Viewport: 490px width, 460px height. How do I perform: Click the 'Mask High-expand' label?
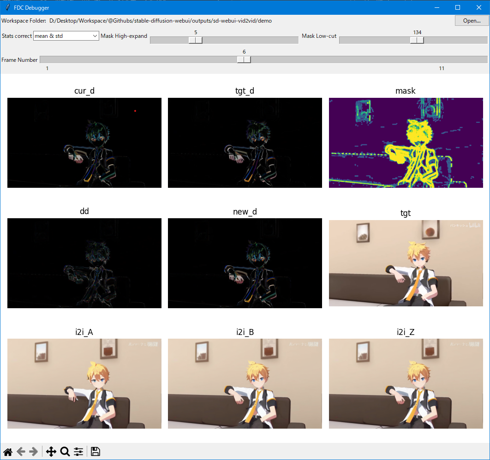coord(124,36)
